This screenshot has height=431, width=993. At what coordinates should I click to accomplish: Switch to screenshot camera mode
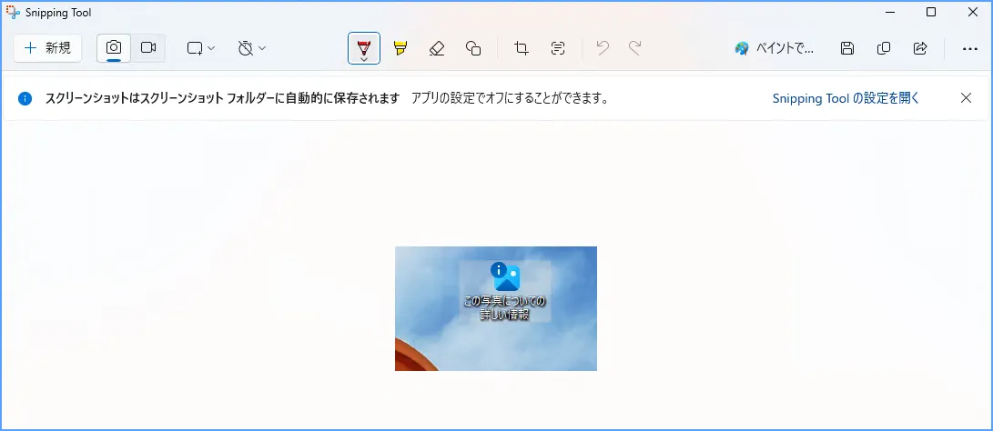tap(114, 48)
